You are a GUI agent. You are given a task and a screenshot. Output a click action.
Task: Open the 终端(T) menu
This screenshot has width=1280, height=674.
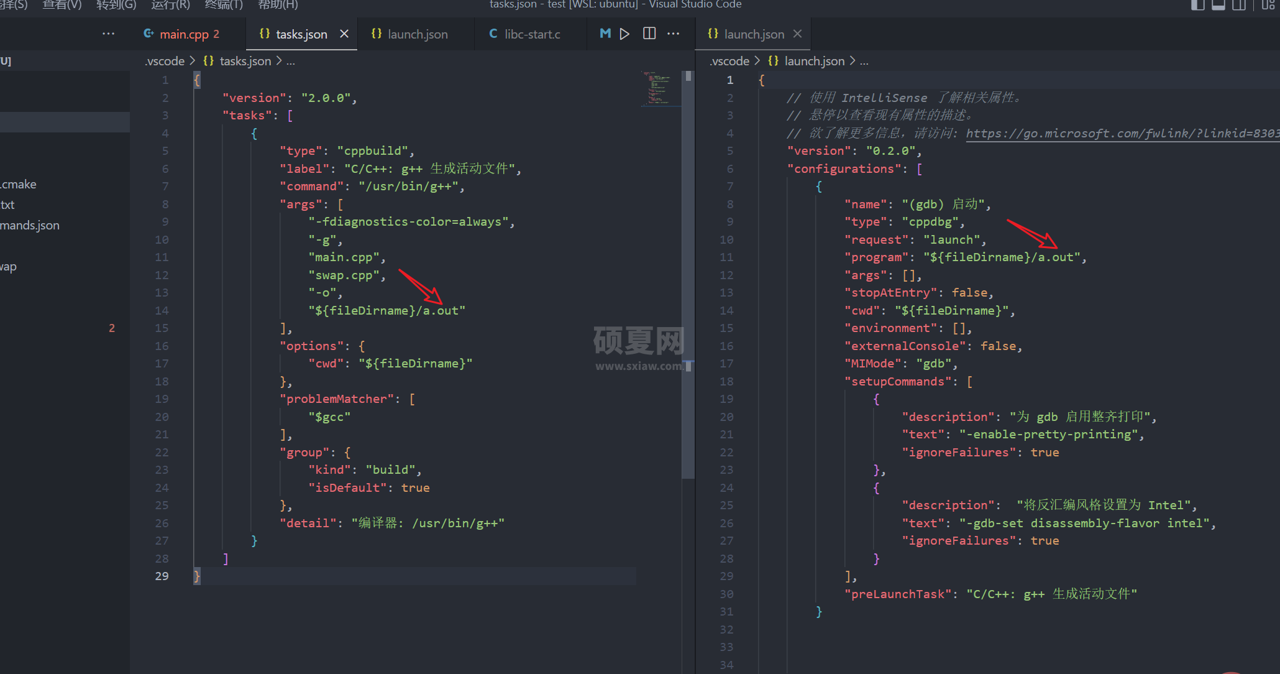click(224, 5)
